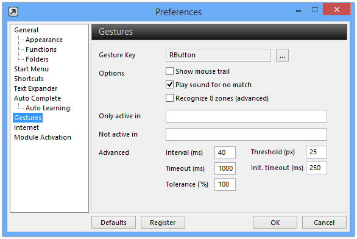Click the Register button
This screenshot has width=357, height=239.
pyautogui.click(x=163, y=223)
